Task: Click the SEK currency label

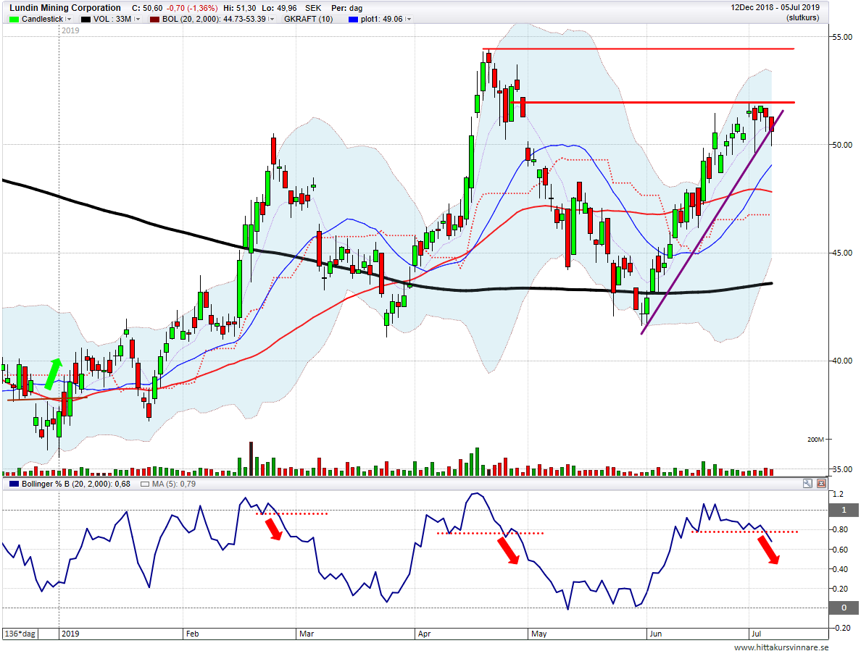Action: (313, 8)
